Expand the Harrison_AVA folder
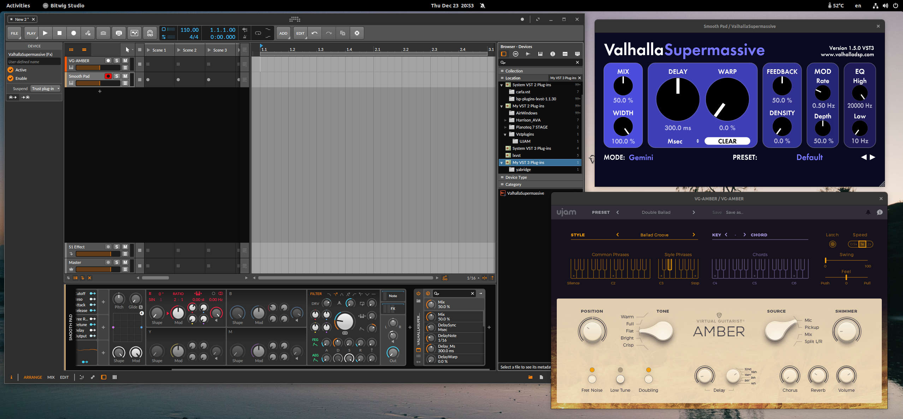The width and height of the screenshot is (903, 419). click(505, 120)
